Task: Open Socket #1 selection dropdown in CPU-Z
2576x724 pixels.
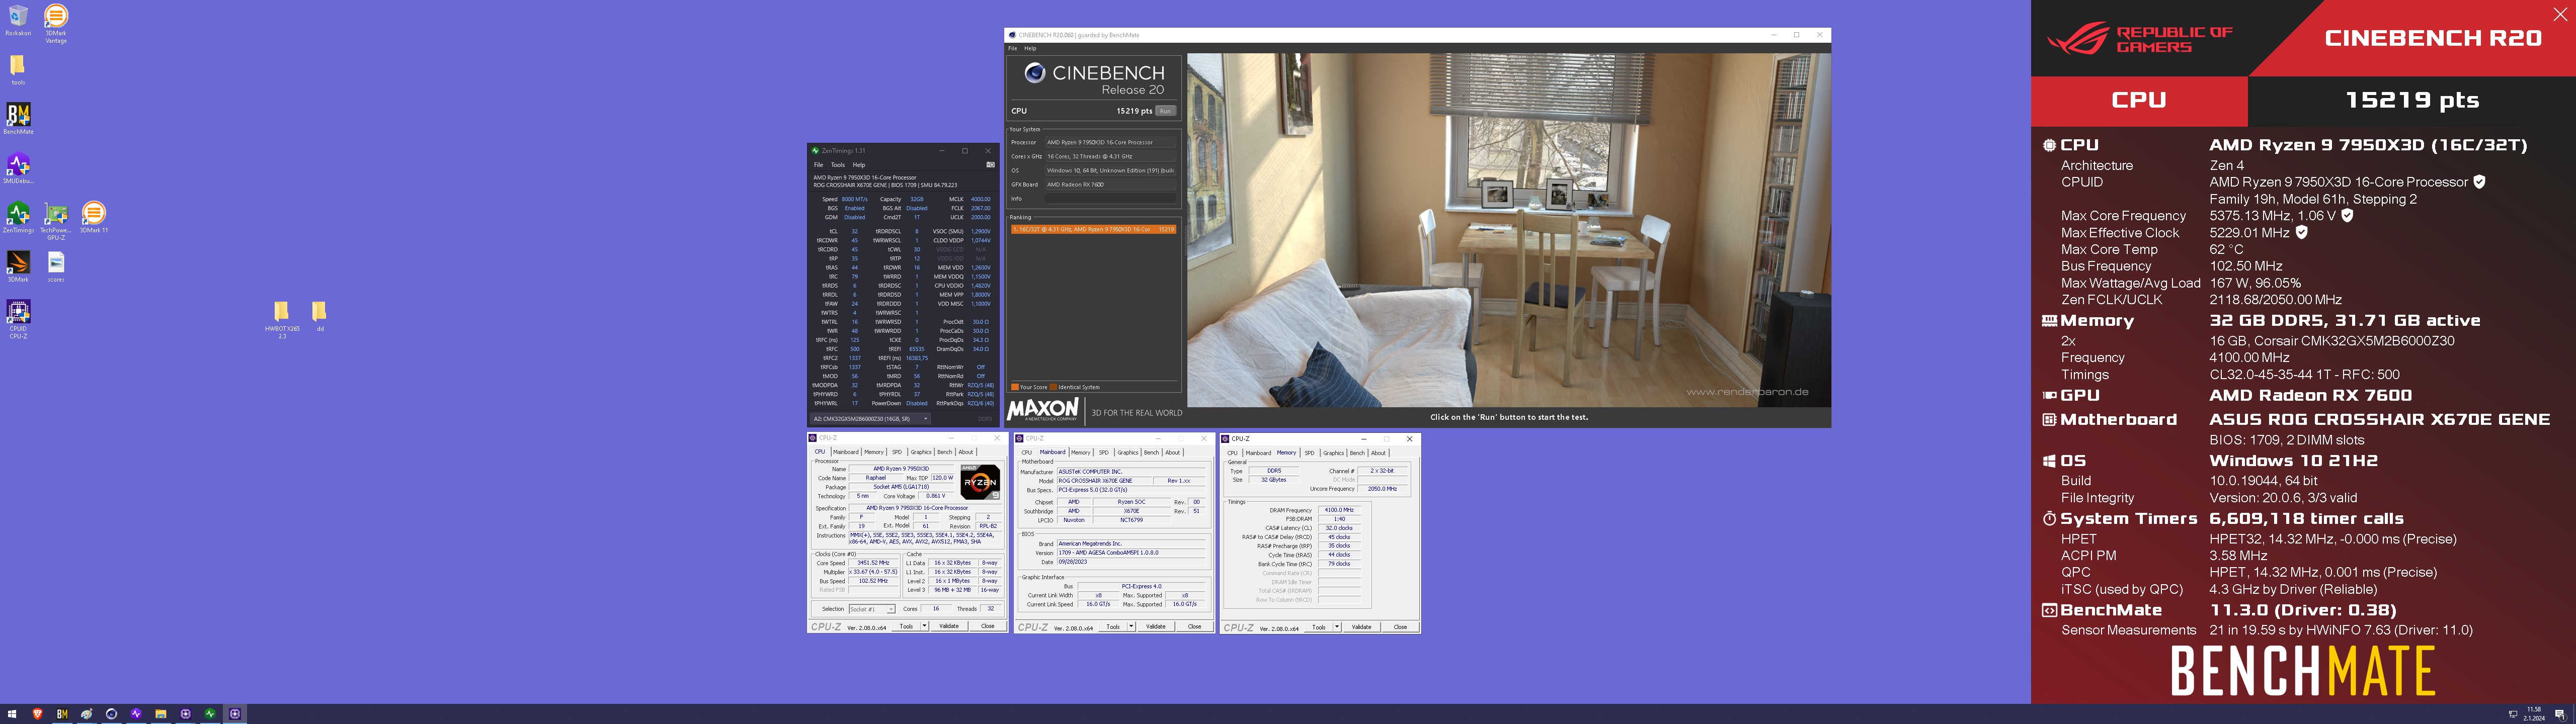Action: point(872,609)
